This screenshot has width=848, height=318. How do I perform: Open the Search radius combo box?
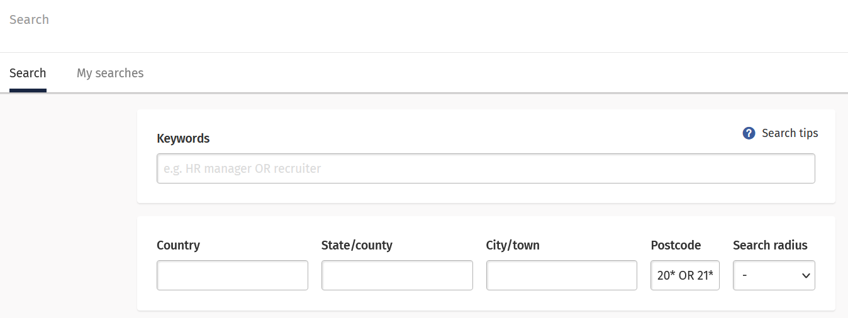pyautogui.click(x=774, y=275)
